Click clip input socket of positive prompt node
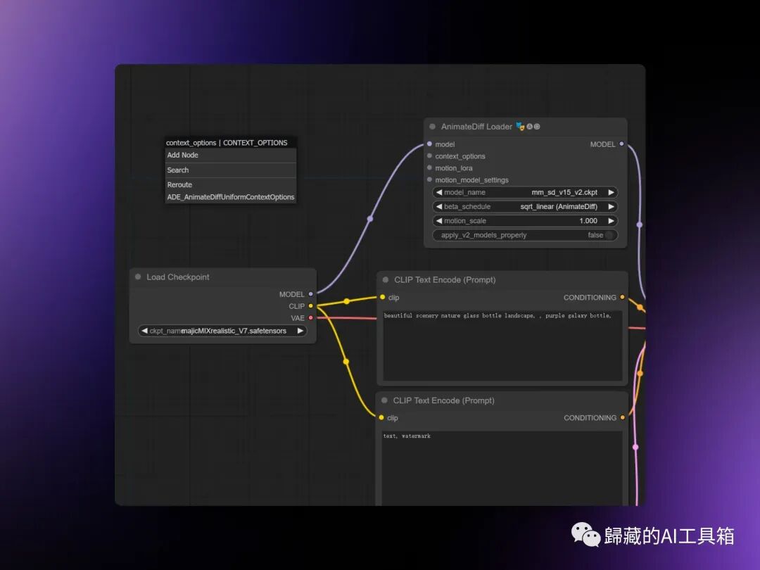The image size is (760, 570). tap(382, 297)
